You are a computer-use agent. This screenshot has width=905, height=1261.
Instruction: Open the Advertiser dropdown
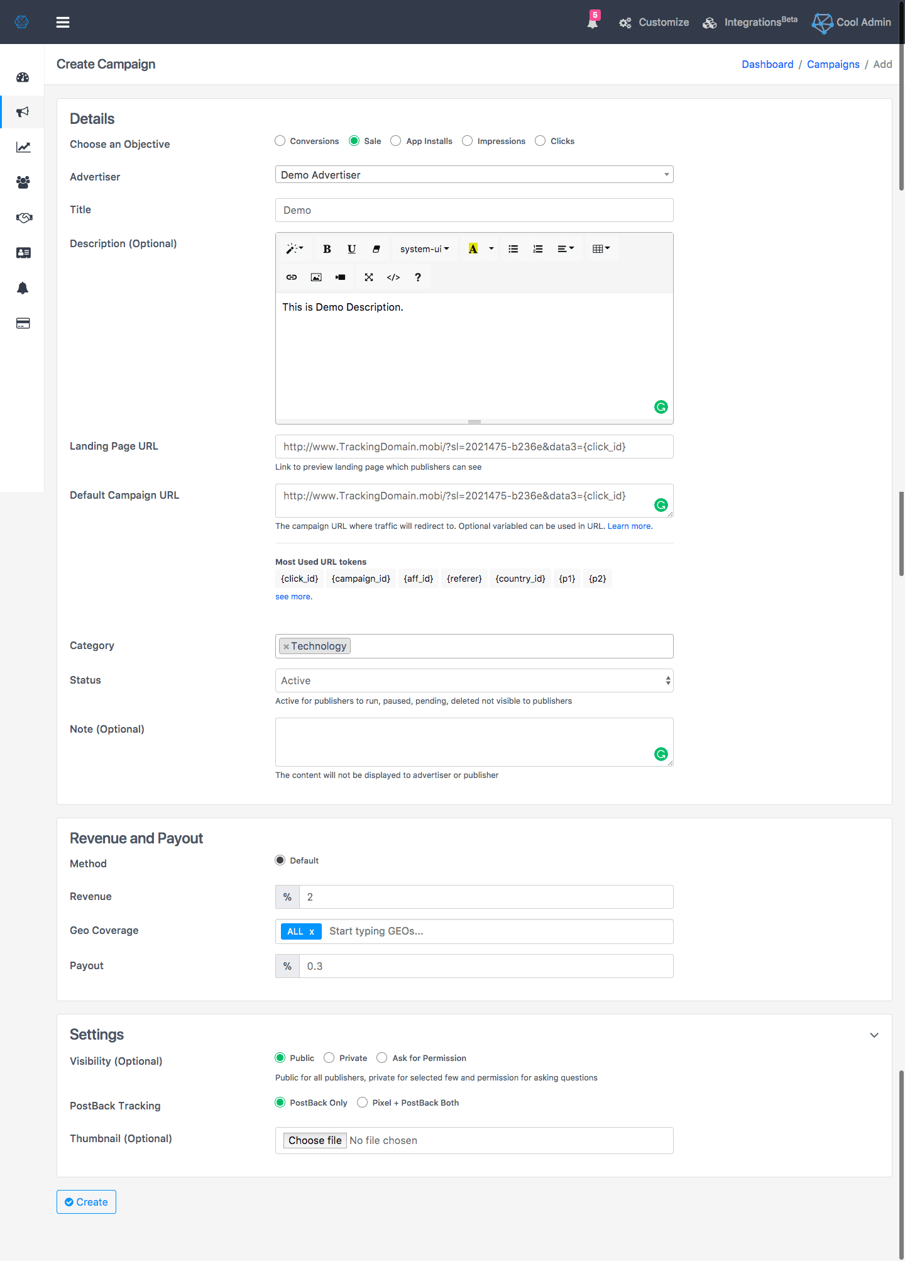tap(474, 175)
